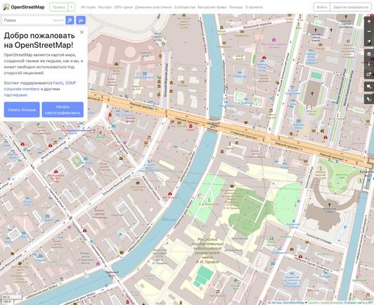Open the share panel

point(369,74)
